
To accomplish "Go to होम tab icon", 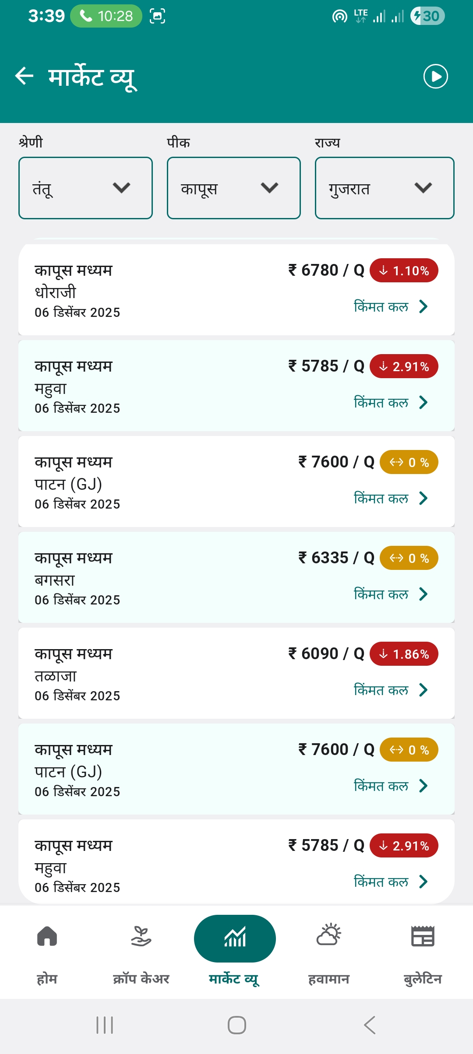I will pos(47,937).
